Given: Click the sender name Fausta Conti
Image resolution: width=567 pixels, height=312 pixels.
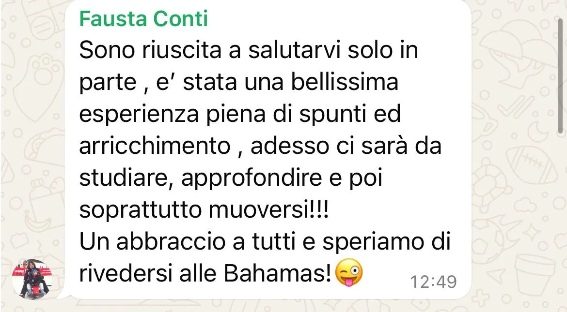Looking at the screenshot, I should click(143, 18).
